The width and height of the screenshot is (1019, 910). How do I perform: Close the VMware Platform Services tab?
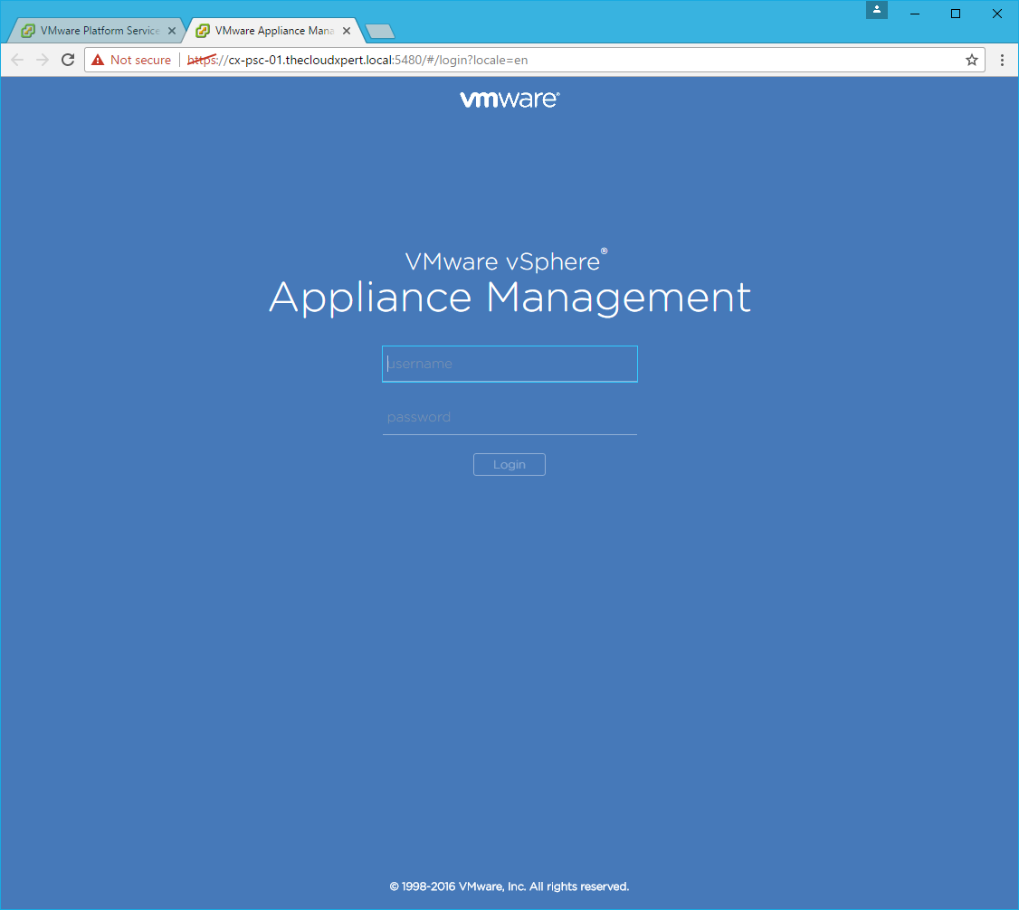coord(173,31)
